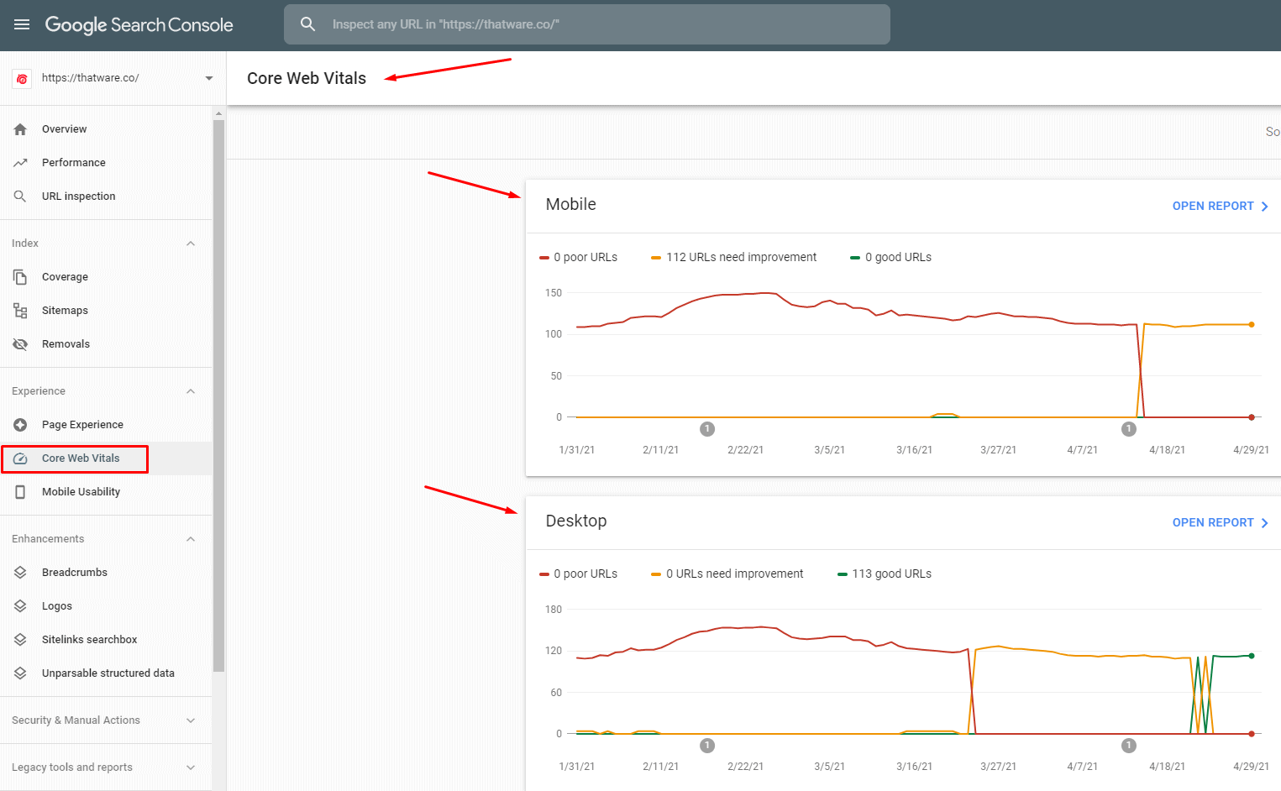Open the property selector dropdown arrow
The height and width of the screenshot is (791, 1281).
click(x=209, y=78)
